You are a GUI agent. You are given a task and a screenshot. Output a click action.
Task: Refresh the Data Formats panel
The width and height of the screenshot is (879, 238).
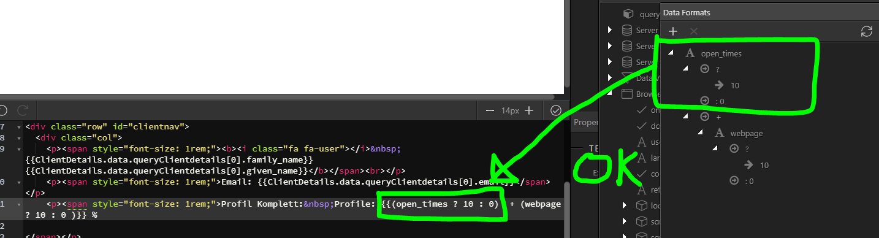866,31
